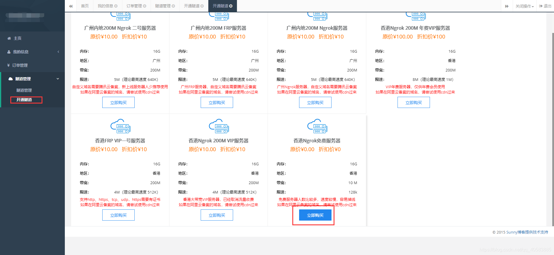
Task: Close the active 开通隧道 tab
Action: (x=231, y=6)
